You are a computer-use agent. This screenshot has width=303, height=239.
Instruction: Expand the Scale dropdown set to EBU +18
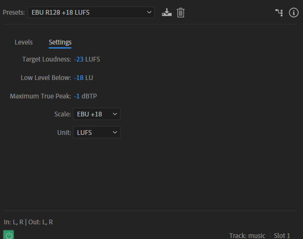(96, 114)
